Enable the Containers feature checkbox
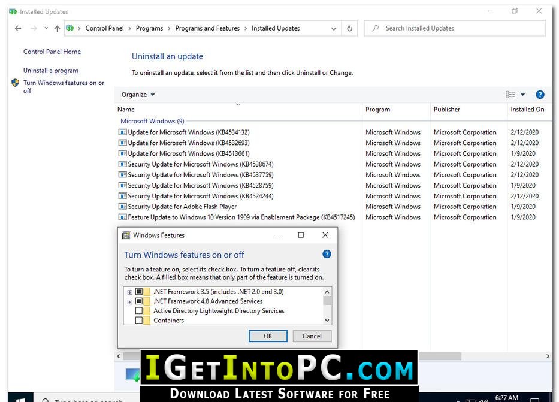559x402 pixels. coord(138,321)
